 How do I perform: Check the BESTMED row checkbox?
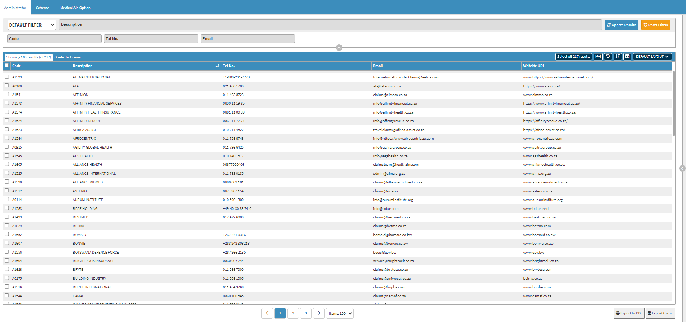[7, 217]
